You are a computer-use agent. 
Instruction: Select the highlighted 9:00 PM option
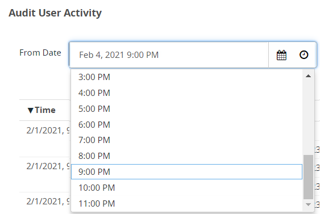[186, 172]
